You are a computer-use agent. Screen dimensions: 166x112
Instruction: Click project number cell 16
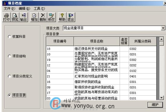[60, 82]
